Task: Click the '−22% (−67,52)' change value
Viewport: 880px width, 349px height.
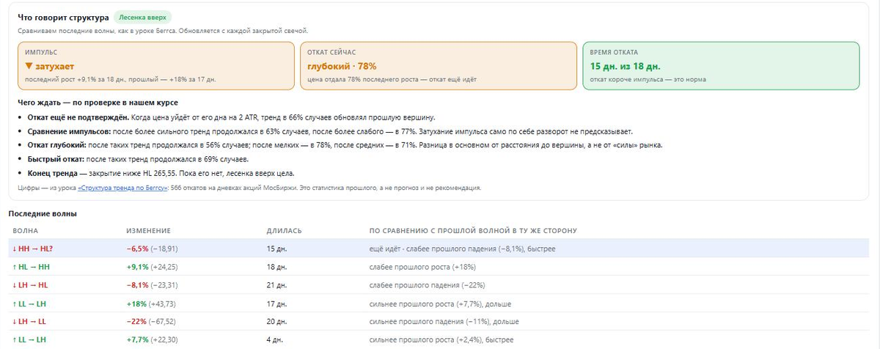Action: pyautogui.click(x=150, y=322)
